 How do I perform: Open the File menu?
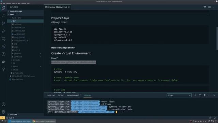pos(1,3)
